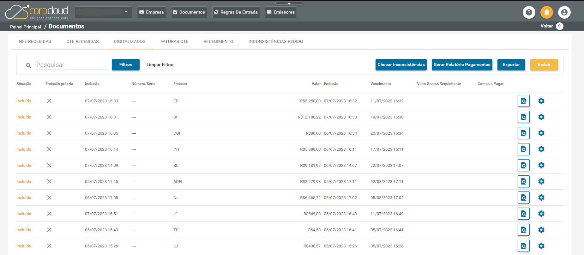The height and width of the screenshot is (255, 584).
Task: Sort by the Valor column header
Action: coord(316,84)
